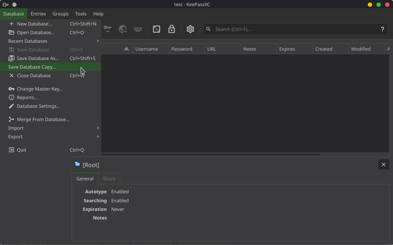Click the KeePassXC key icon in title bar
This screenshot has width=393, height=245.
5,5
